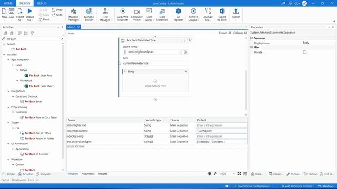This screenshot has height=189, width=337.
Task: Click the currentParameterType item field
Action: point(155,64)
